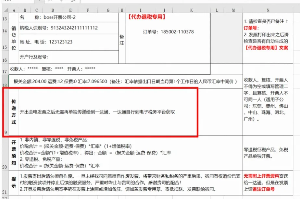The image size is (300, 199).
Task: Click the 收款人 复核 开票人 row
Action: [109, 69]
